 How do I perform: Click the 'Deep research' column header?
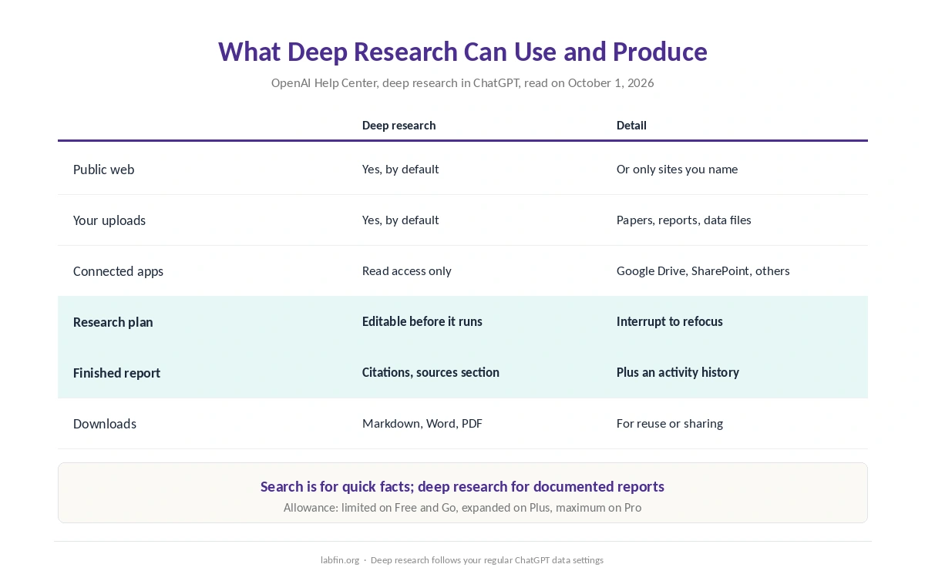pyautogui.click(x=399, y=125)
